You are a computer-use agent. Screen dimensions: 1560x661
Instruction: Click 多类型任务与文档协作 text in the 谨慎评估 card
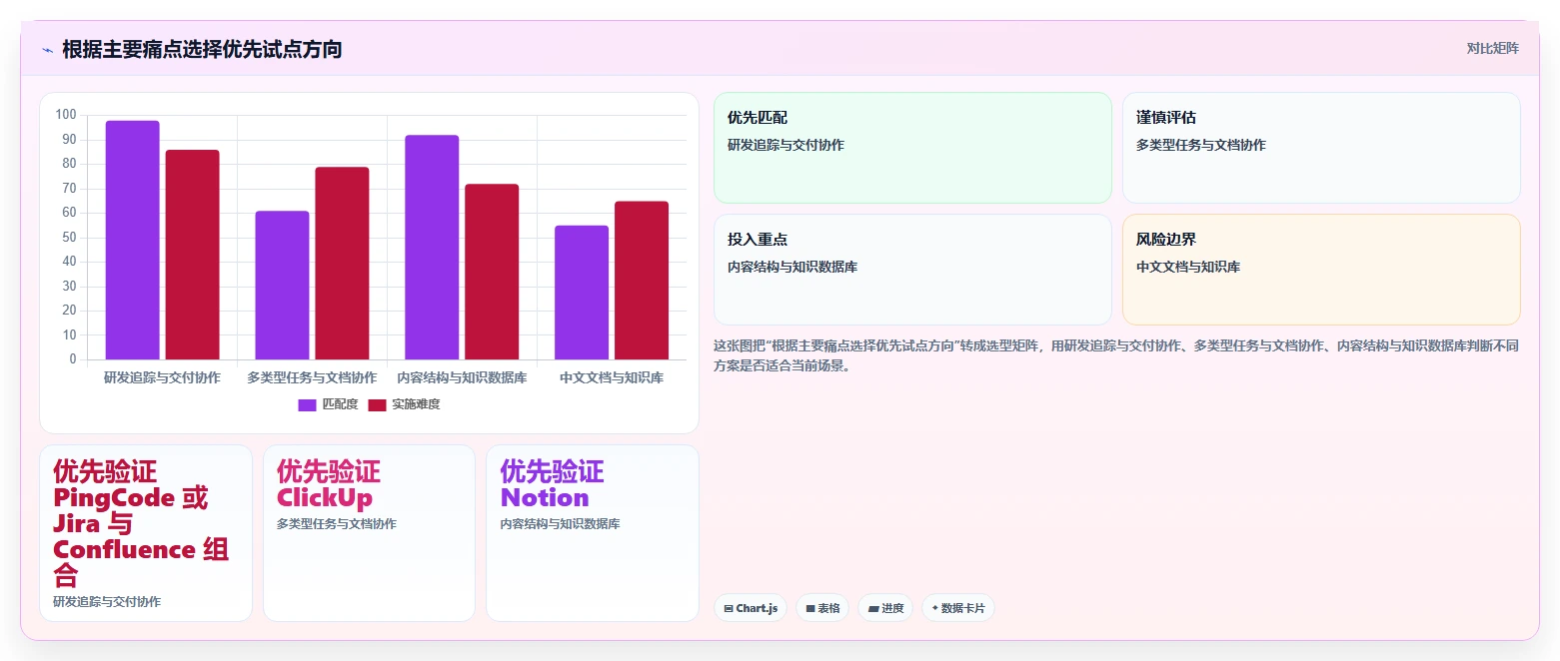point(1201,145)
